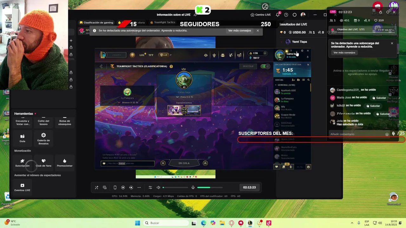Open the settings gear in LIVE Studio header
This screenshot has width=406, height=228.
pyautogui.click(x=295, y=15)
